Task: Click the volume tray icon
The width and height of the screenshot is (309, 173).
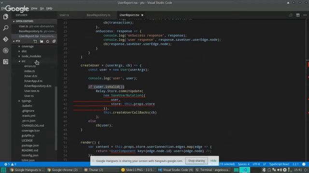Action: (280, 170)
